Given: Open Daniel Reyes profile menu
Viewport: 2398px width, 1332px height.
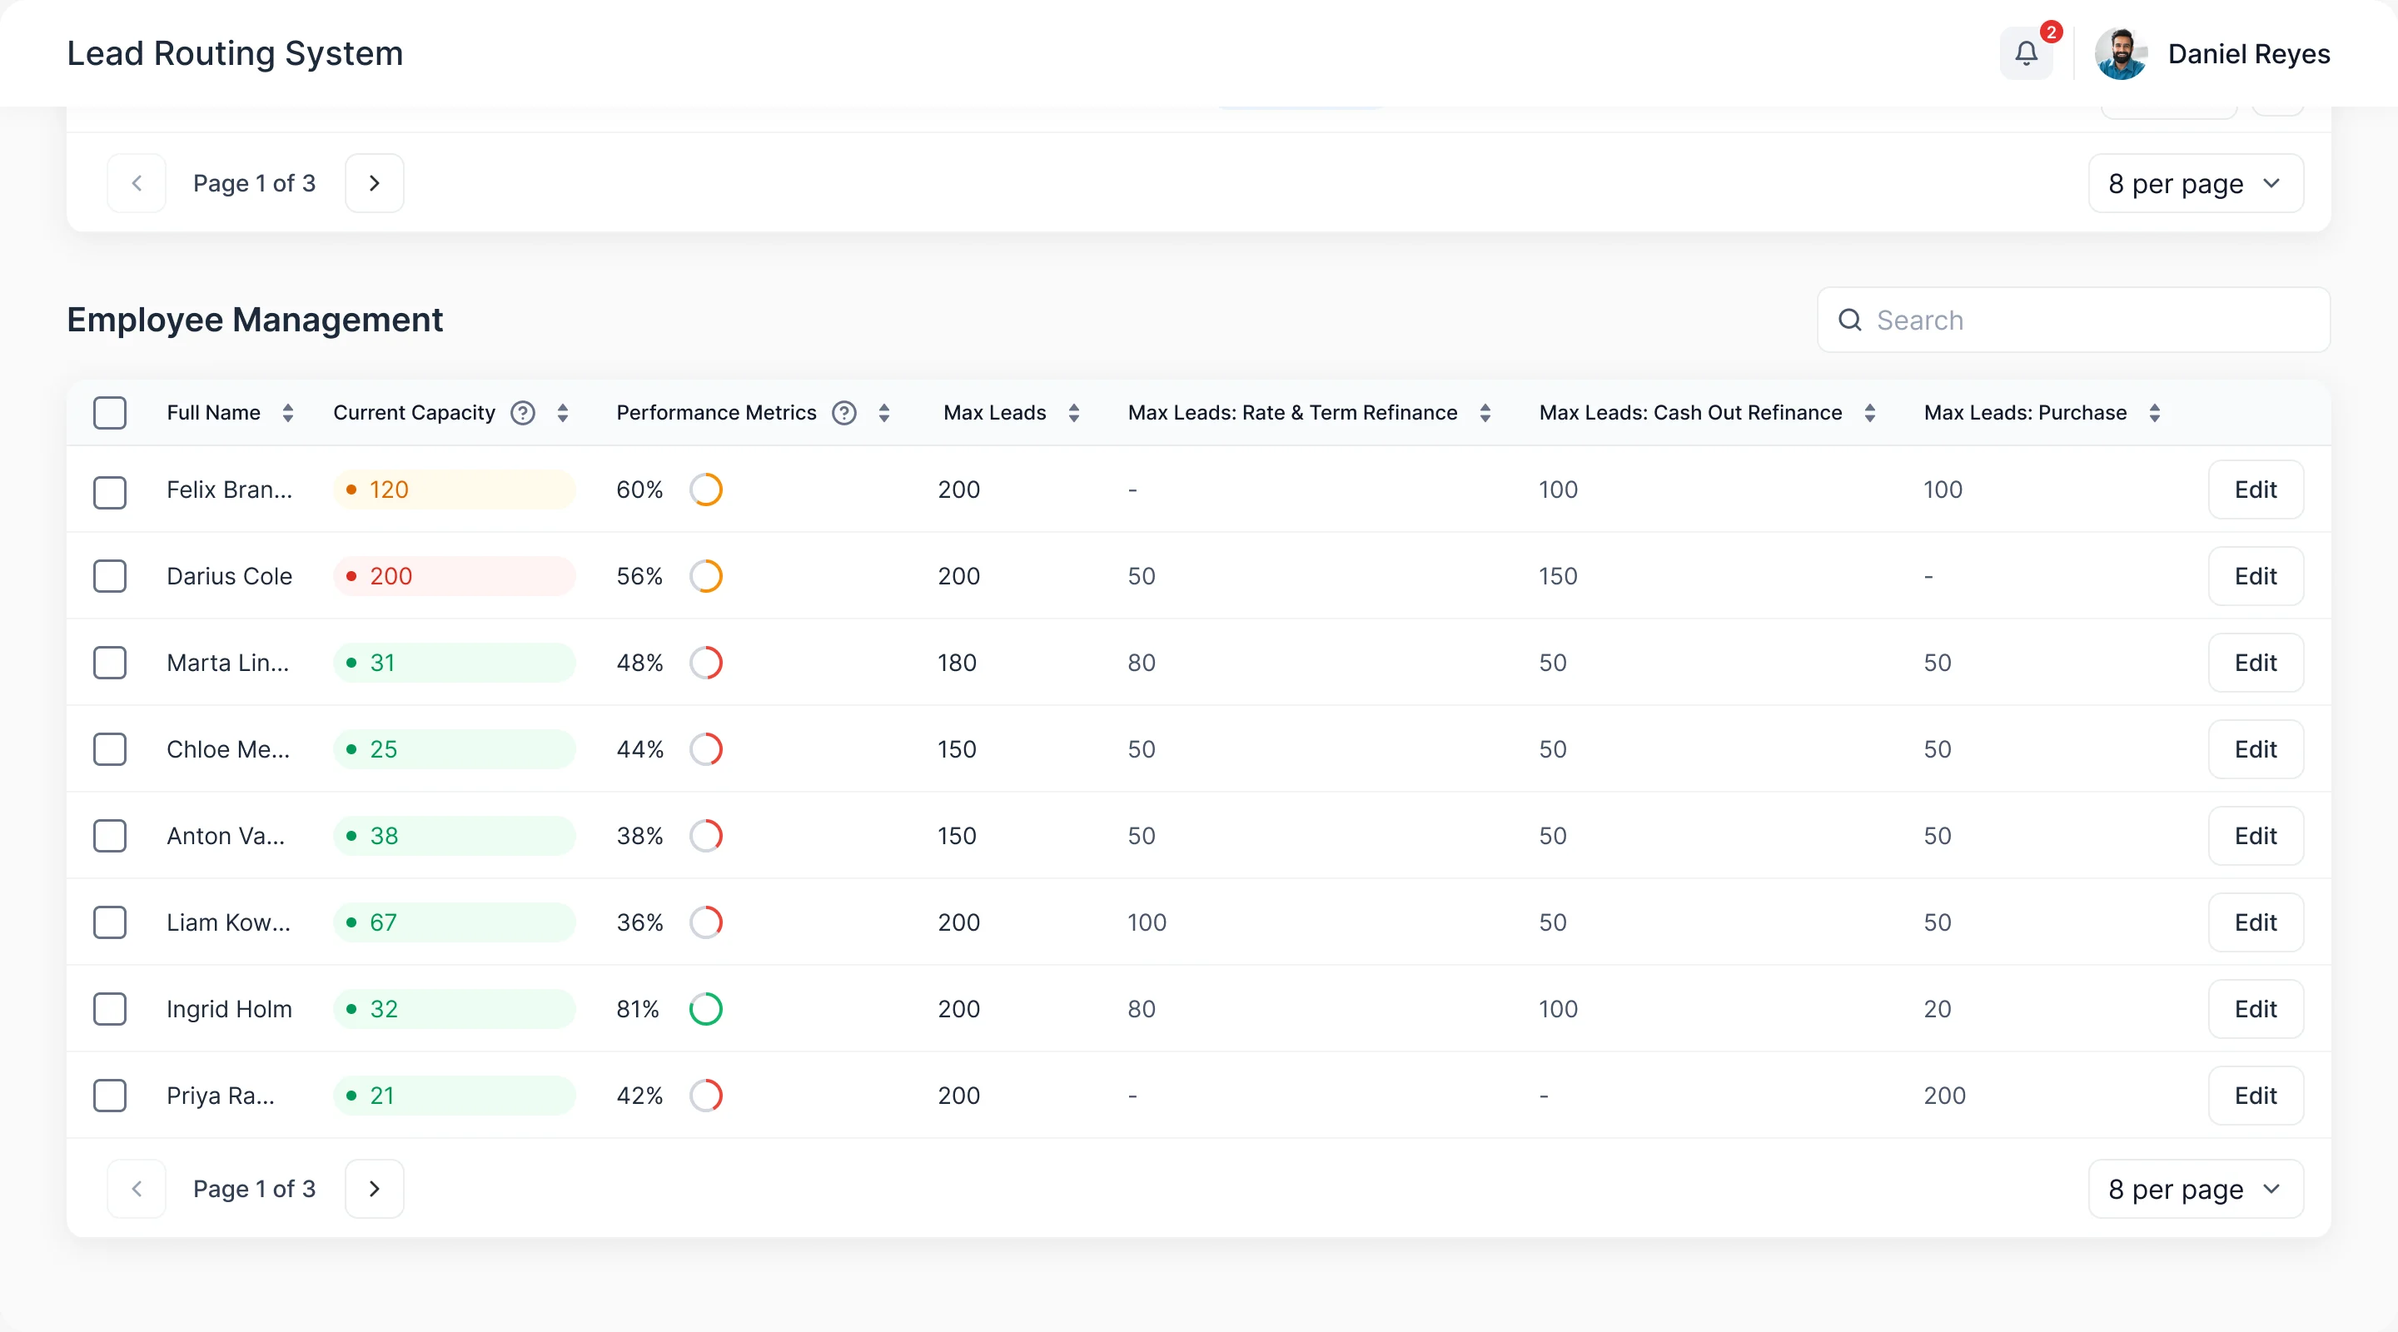Looking at the screenshot, I should click(2211, 53).
